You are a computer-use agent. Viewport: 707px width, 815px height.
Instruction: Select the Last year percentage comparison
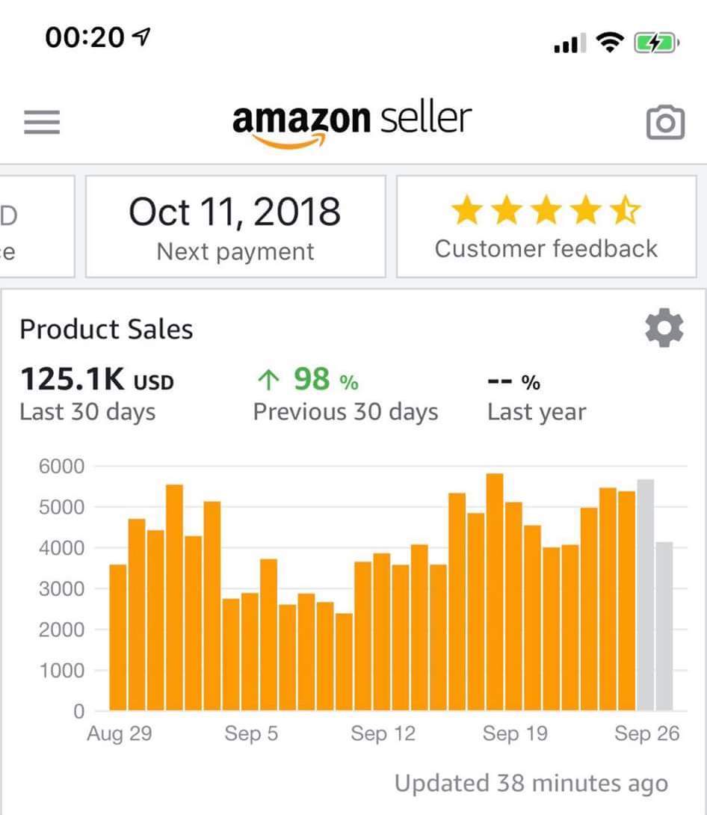pyautogui.click(x=537, y=397)
